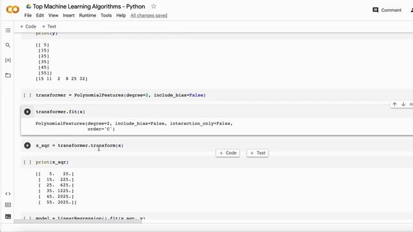
Task: Open the File menu
Action: [x=28, y=15]
